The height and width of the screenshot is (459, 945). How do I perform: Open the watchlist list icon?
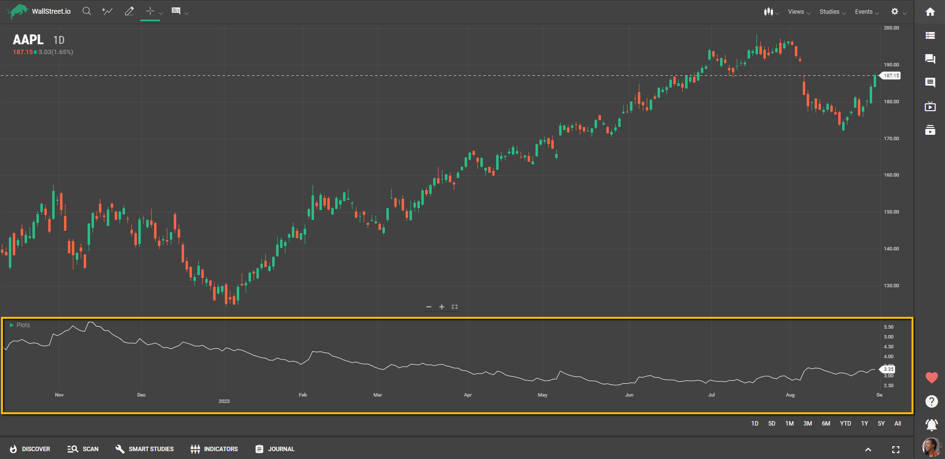click(x=930, y=35)
